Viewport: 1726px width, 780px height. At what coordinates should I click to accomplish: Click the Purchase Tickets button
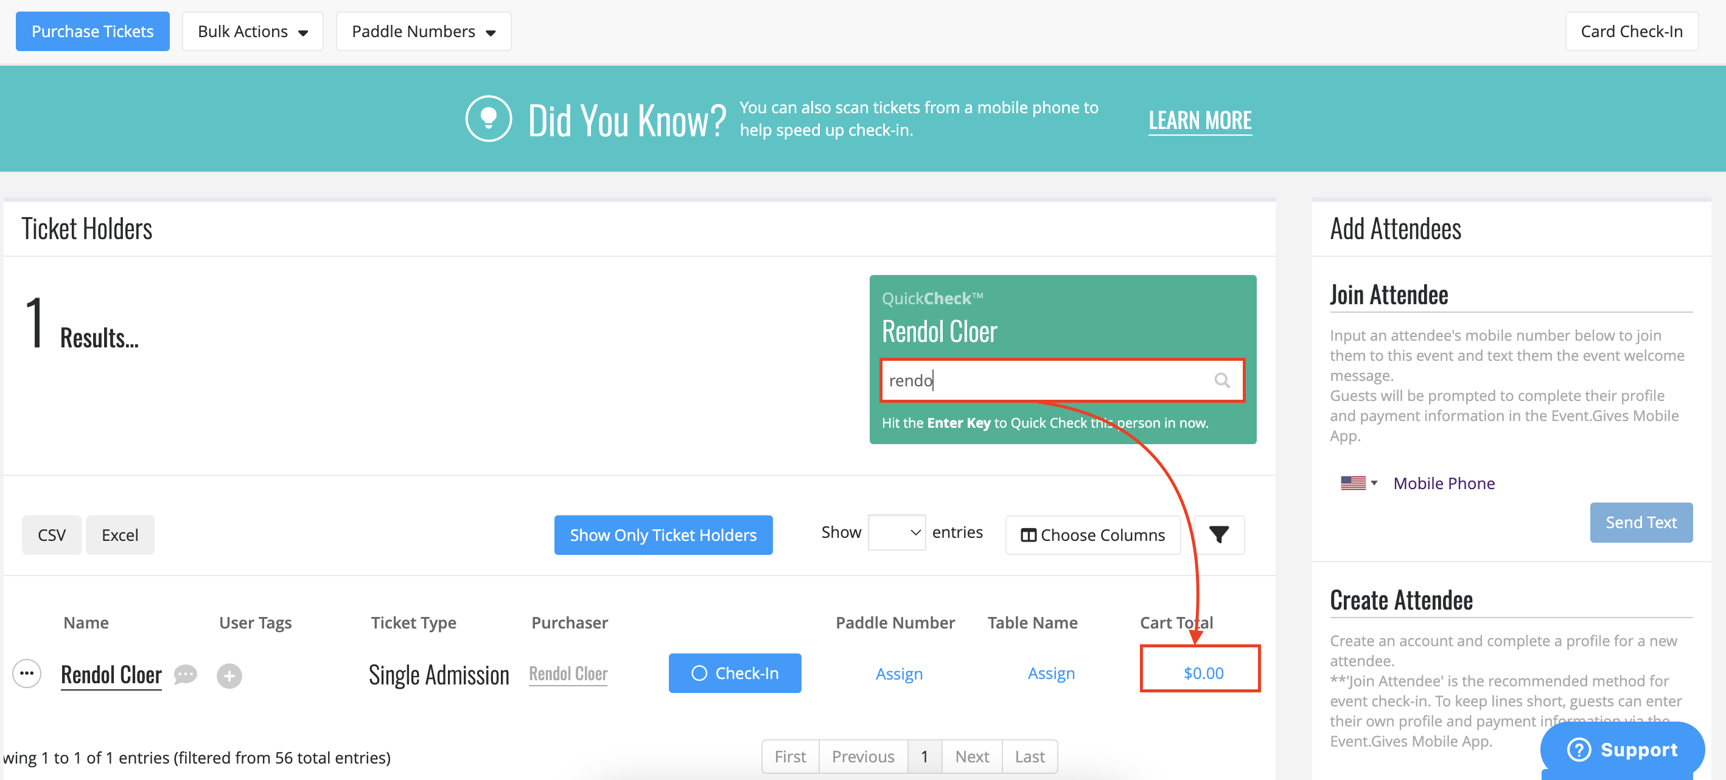pyautogui.click(x=93, y=32)
